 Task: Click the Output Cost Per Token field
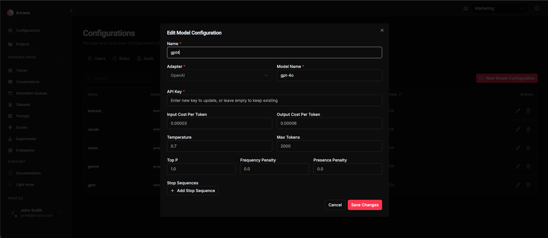tap(329, 123)
